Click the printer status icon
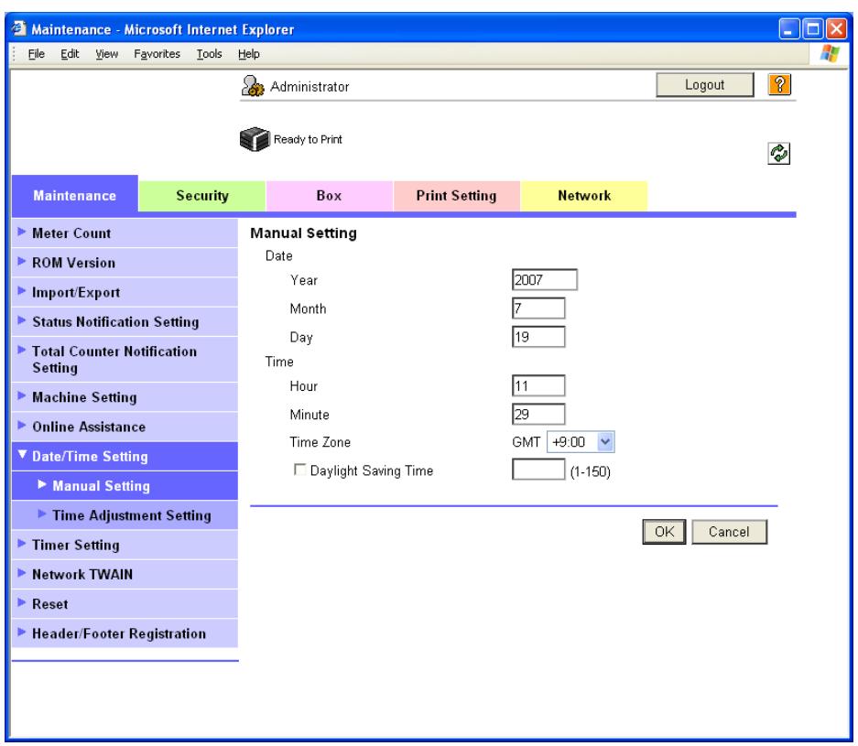Image resolution: width=858 pixels, height=746 pixels. tap(255, 139)
